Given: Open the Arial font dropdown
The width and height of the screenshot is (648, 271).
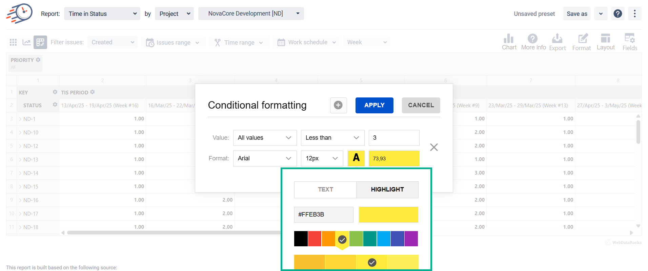Looking at the screenshot, I should pyautogui.click(x=265, y=158).
